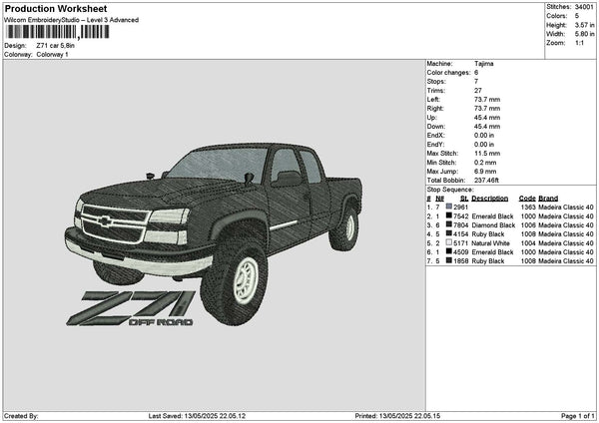This screenshot has width=599, height=423.
Task: Click the 7542 Emerald Black color swatch
Action: tap(449, 215)
